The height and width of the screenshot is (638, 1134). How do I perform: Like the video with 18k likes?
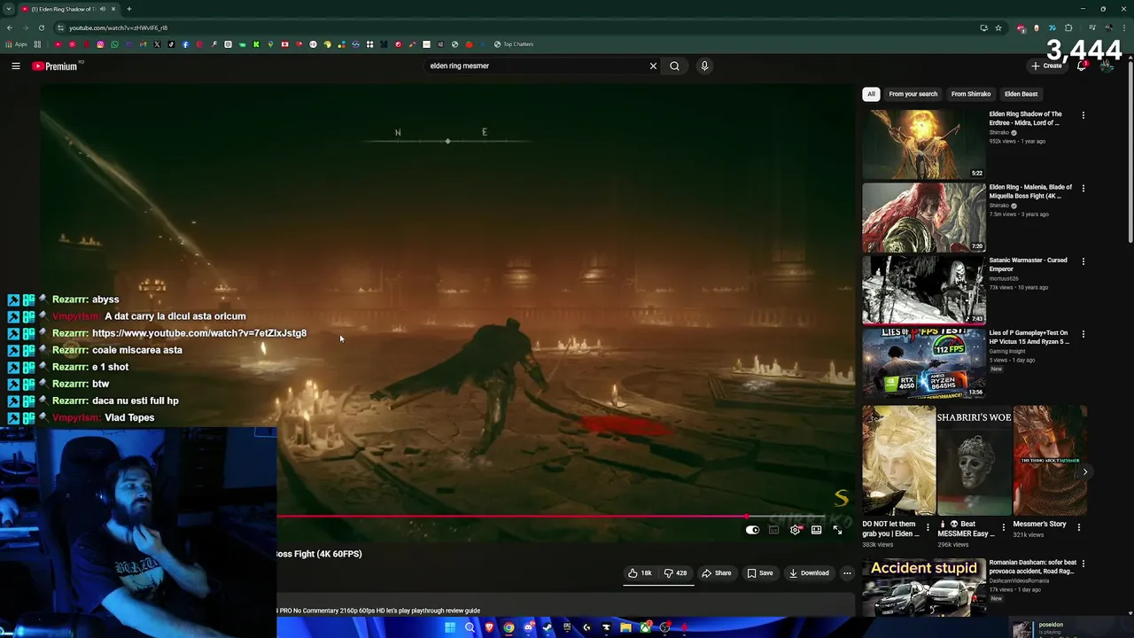tap(640, 573)
